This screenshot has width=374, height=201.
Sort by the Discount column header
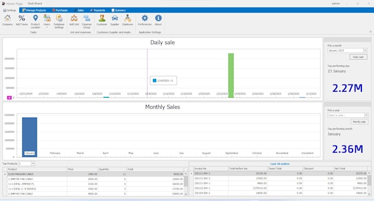(x=318, y=169)
